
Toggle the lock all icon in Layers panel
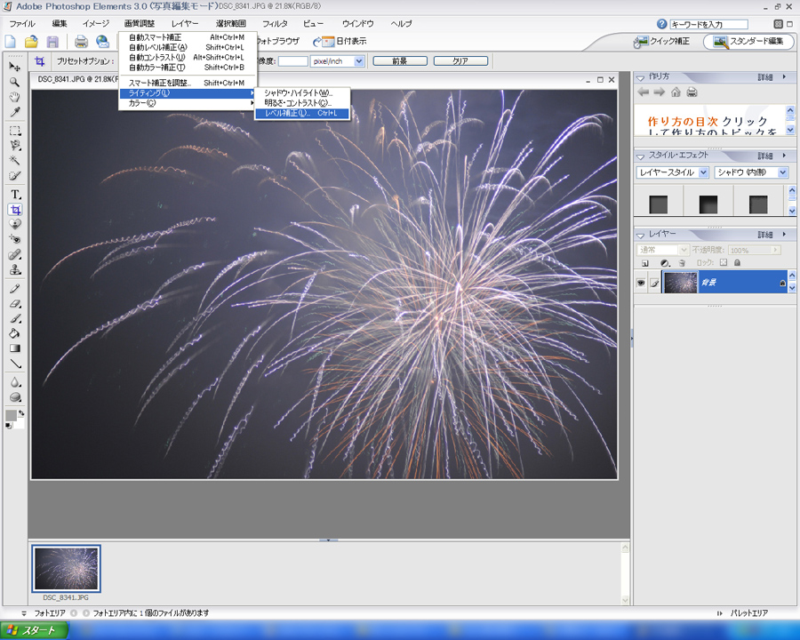point(736,263)
